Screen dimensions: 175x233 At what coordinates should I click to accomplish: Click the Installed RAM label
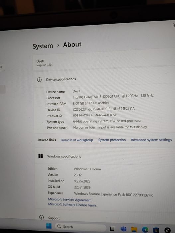[56, 104]
